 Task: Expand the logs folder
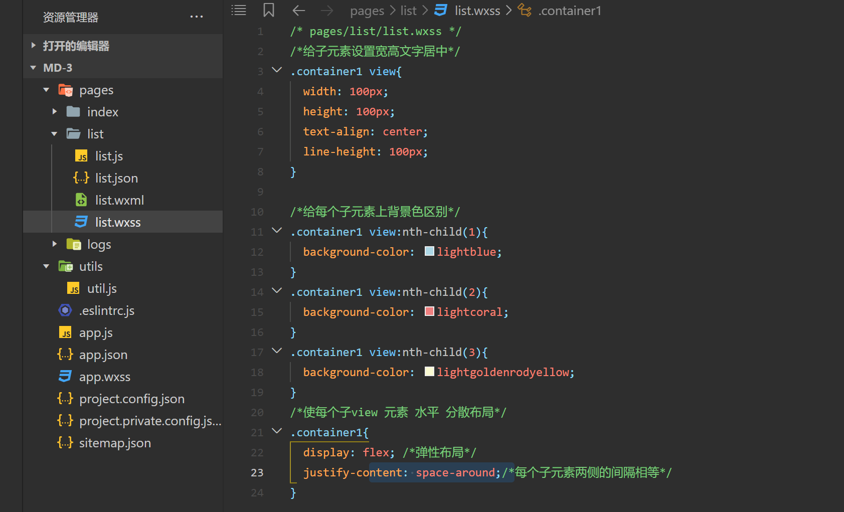pyautogui.click(x=55, y=244)
